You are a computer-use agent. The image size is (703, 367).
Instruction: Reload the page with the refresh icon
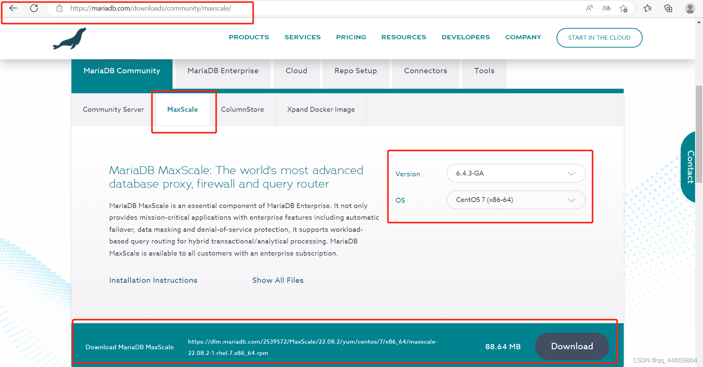(34, 8)
